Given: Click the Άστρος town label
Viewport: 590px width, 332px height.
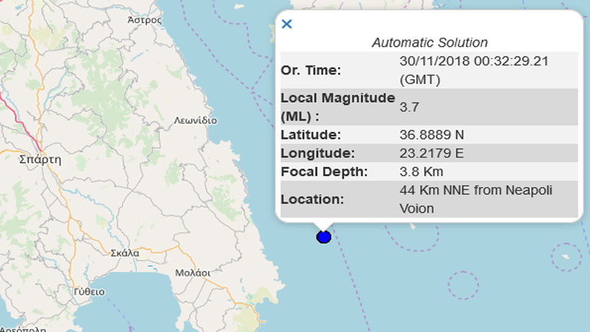Looking at the screenshot, I should [x=145, y=20].
